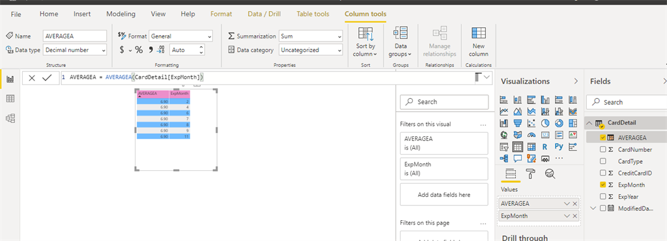
Task: Uncheck the ExpMonth field checkbox
Action: point(603,185)
